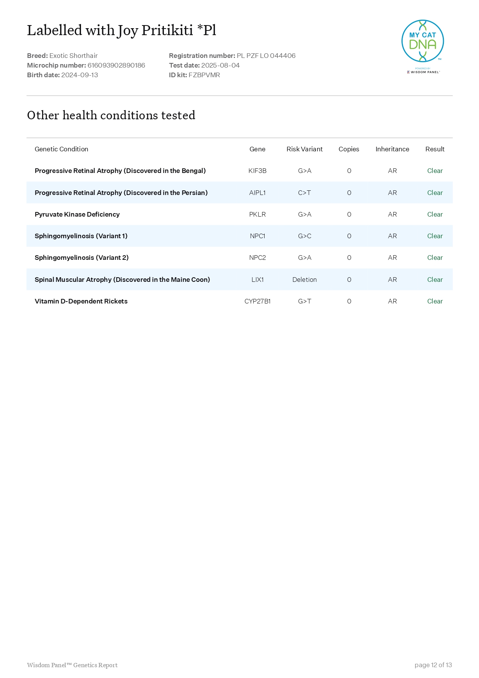
Task: Click the registration number PL PZF LO 044406
Action: (266, 56)
